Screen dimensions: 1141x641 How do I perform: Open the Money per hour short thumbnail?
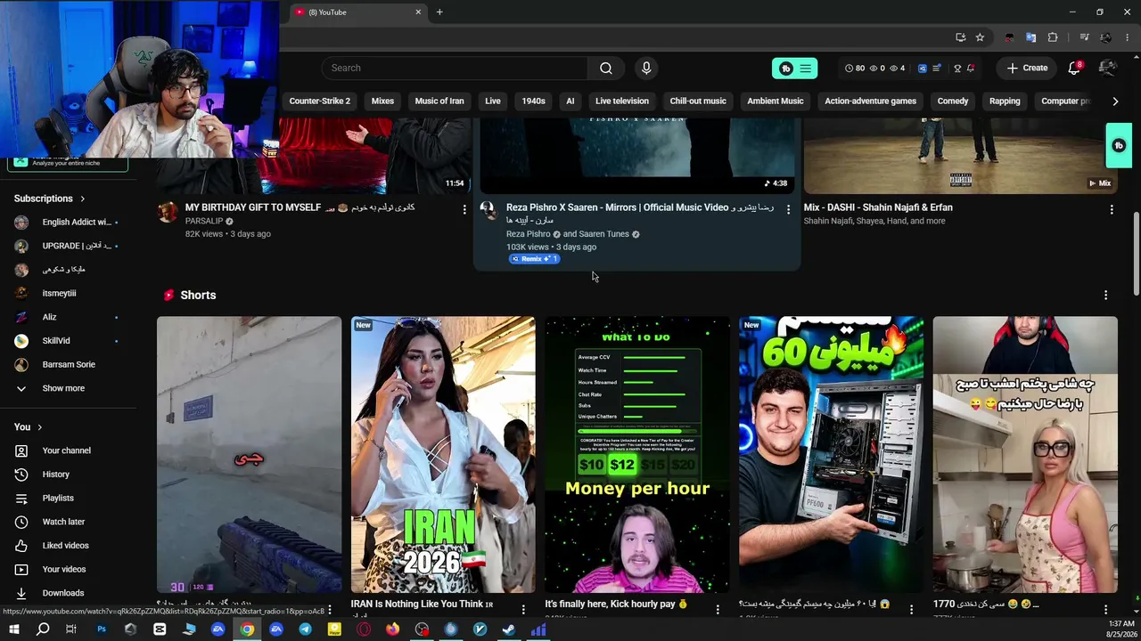pos(637,454)
